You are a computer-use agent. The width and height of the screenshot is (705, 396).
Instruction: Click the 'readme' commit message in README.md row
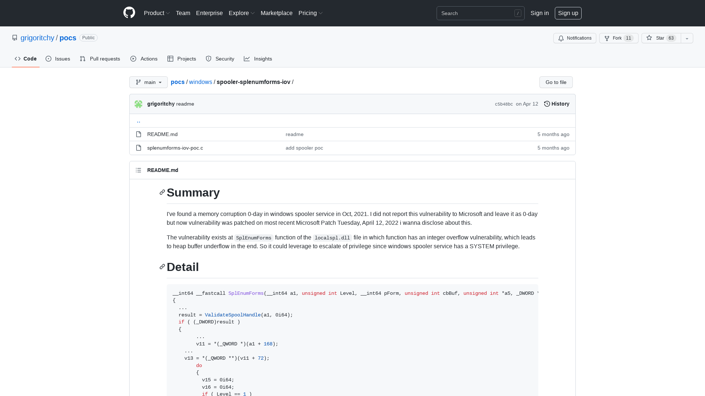point(294,134)
